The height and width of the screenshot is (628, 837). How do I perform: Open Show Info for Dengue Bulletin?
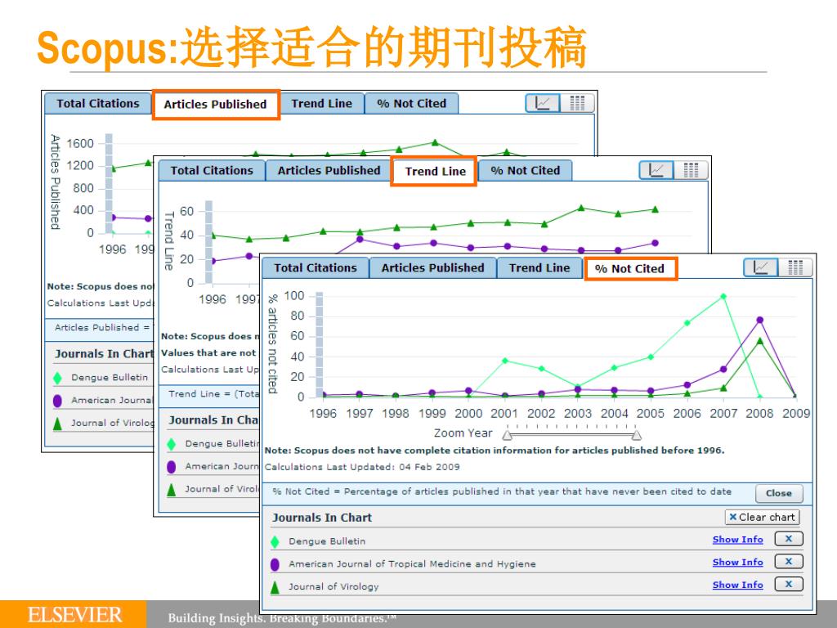[x=738, y=540]
